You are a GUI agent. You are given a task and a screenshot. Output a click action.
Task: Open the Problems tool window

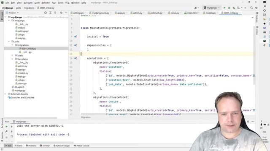31,146
